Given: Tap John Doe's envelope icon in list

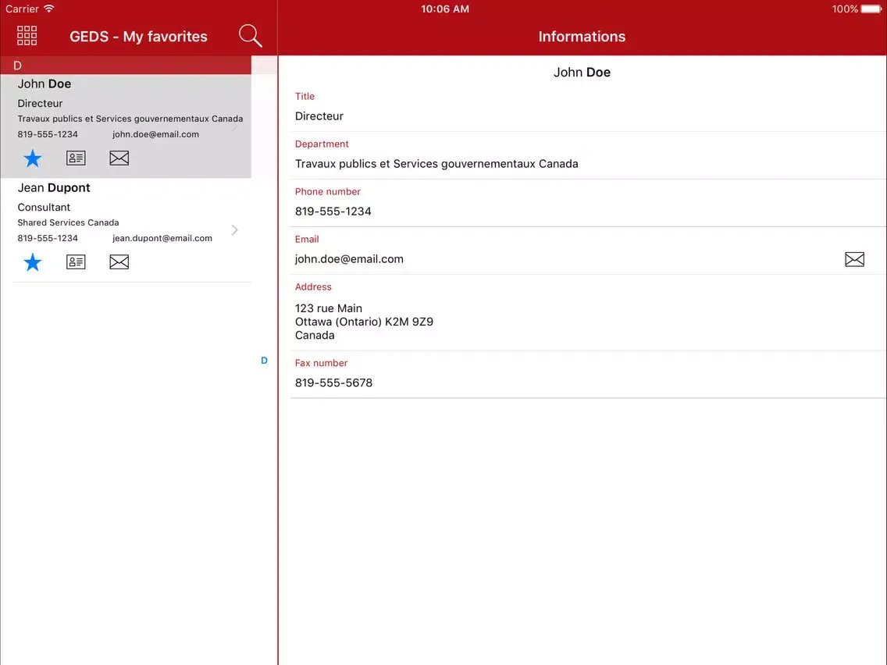Looking at the screenshot, I should click(119, 158).
